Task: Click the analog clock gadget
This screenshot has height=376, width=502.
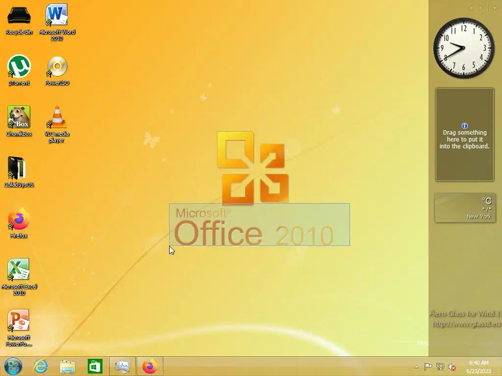Action: 464,48
